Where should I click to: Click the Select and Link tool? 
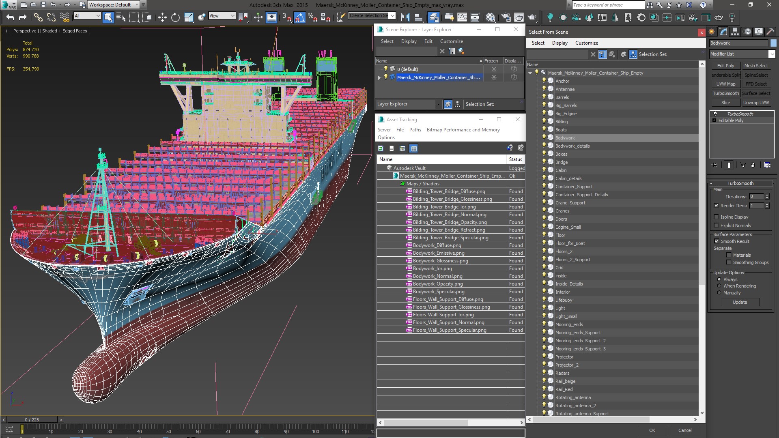tap(38, 17)
